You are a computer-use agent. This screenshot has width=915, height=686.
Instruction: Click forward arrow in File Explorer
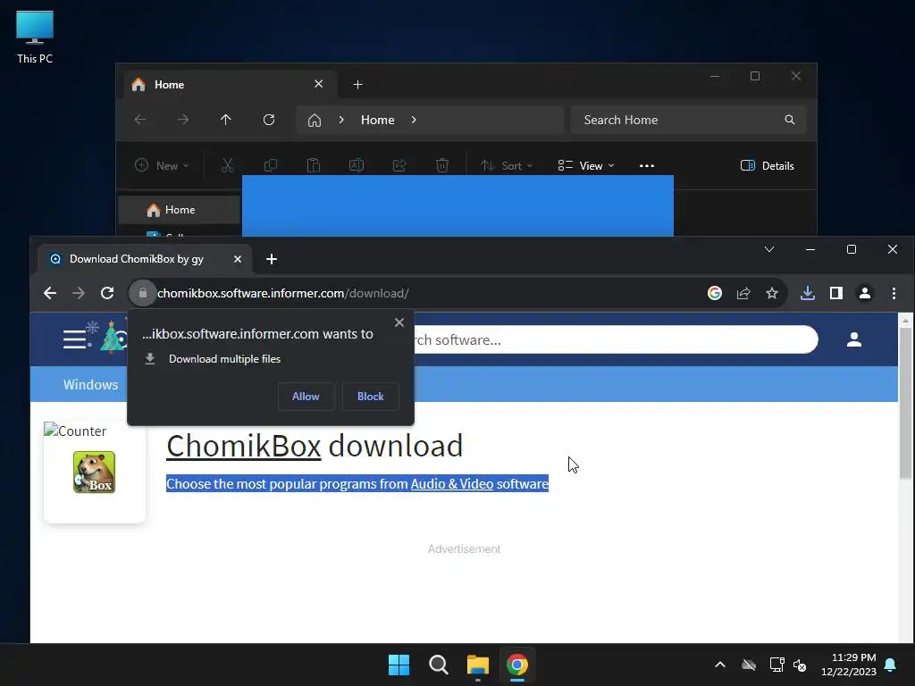(x=182, y=120)
